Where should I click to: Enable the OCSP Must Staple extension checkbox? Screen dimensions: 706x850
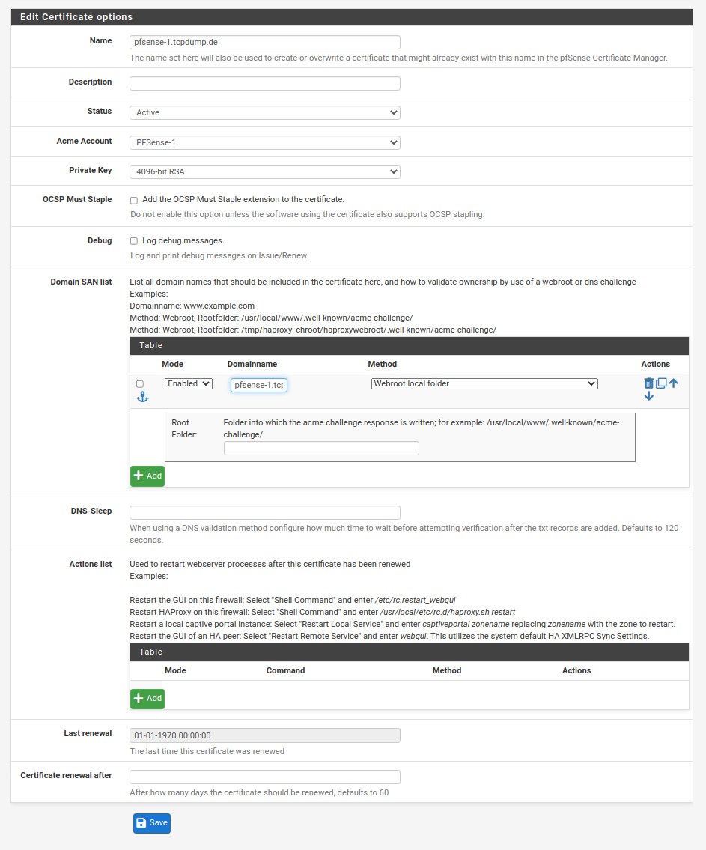click(x=134, y=201)
